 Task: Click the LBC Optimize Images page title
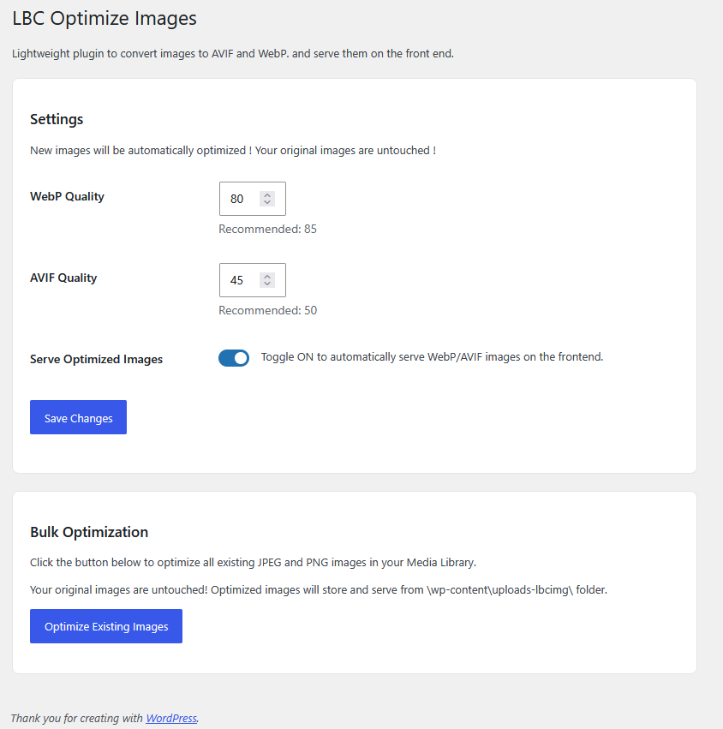point(105,18)
